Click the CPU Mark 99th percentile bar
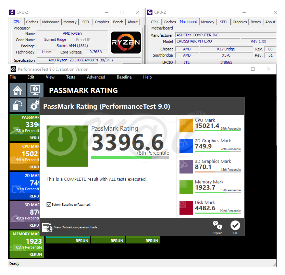This screenshot has height=275, width=285. pos(218,131)
